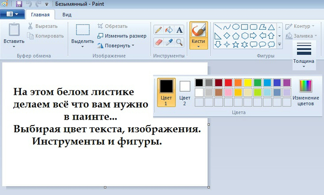The width and height of the screenshot is (324, 195).
Task: Select the Magnifier tool
Action: coord(179,43)
